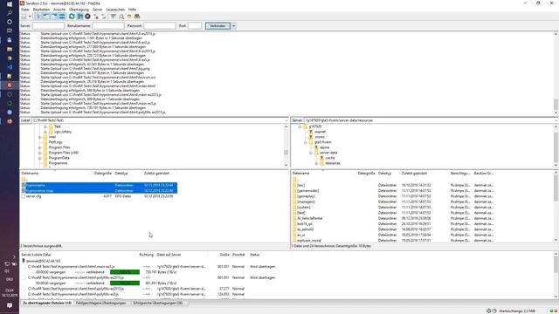559x314 pixels.
Task: Open the Site Manager dropdown arrow in toolbar
Action: point(30,17)
